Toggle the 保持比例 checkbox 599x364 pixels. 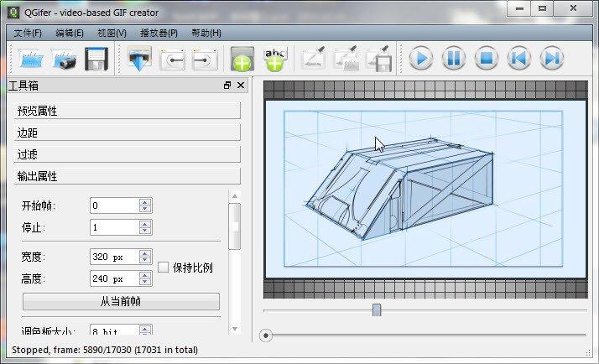pos(164,268)
